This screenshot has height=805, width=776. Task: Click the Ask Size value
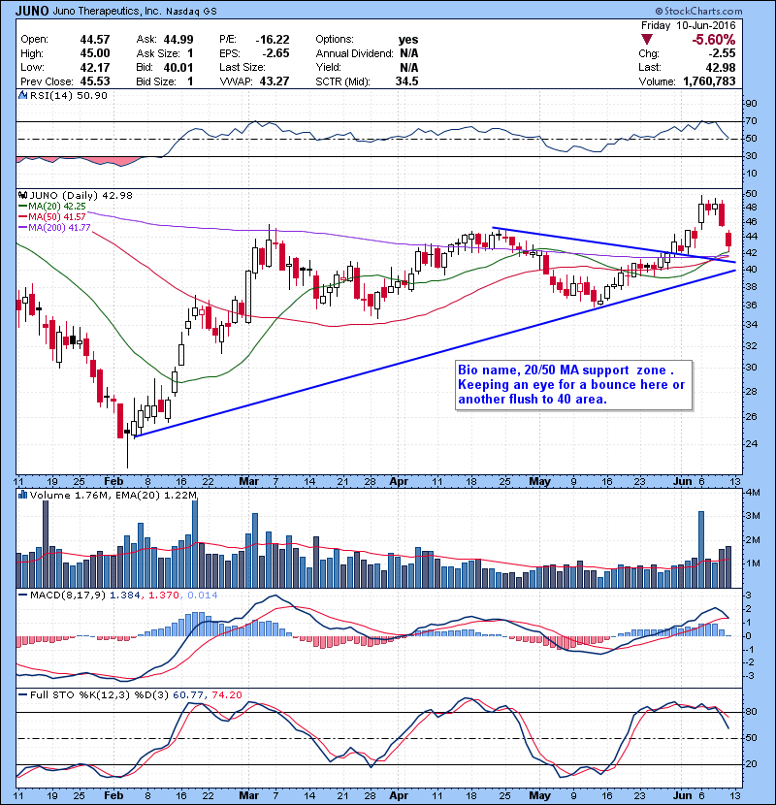click(190, 53)
